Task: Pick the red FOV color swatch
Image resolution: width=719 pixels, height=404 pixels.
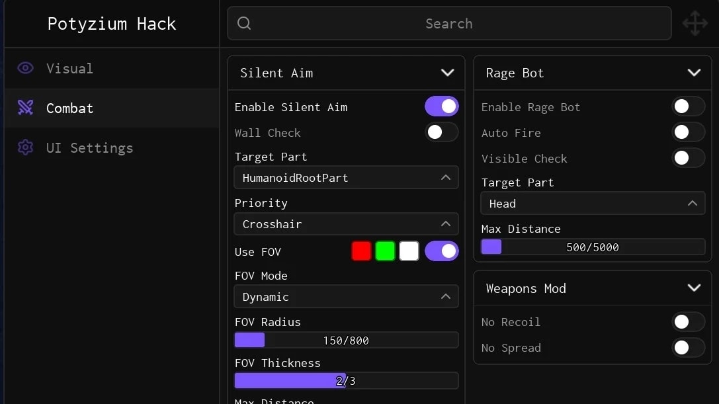Action: pos(361,251)
